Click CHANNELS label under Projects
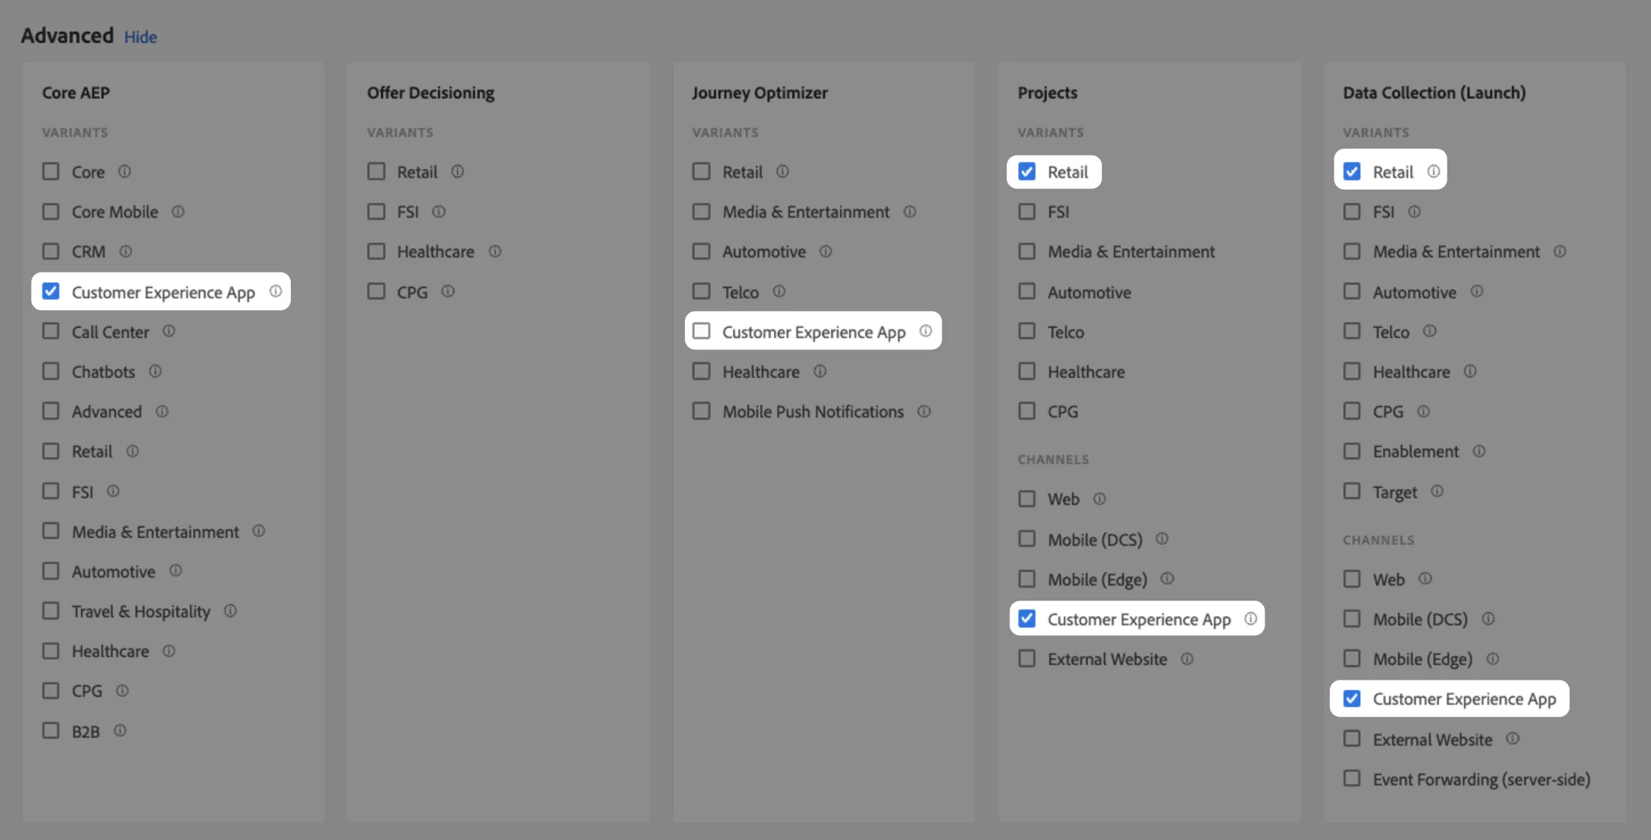Screen dimensions: 1651x840 click(1053, 459)
